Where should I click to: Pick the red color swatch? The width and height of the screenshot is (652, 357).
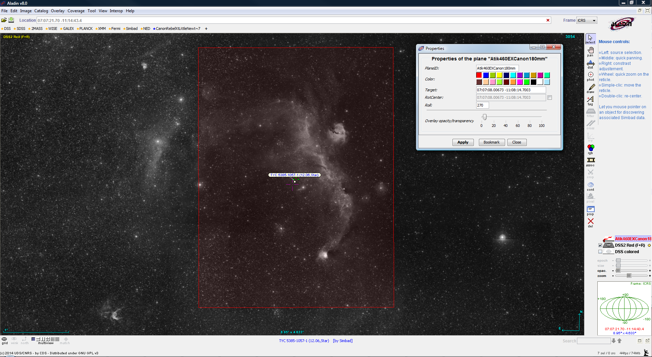coord(479,75)
